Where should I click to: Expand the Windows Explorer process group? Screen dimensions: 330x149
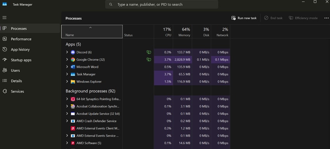(x=67, y=81)
